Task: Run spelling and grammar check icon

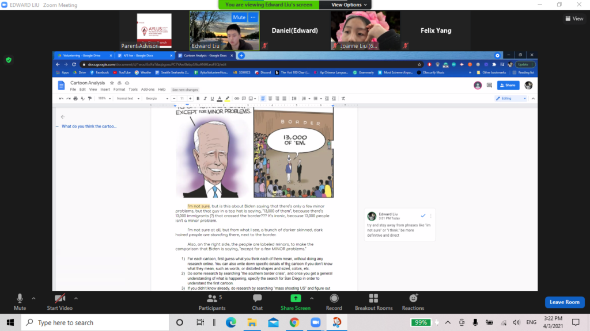Action: click(x=82, y=98)
